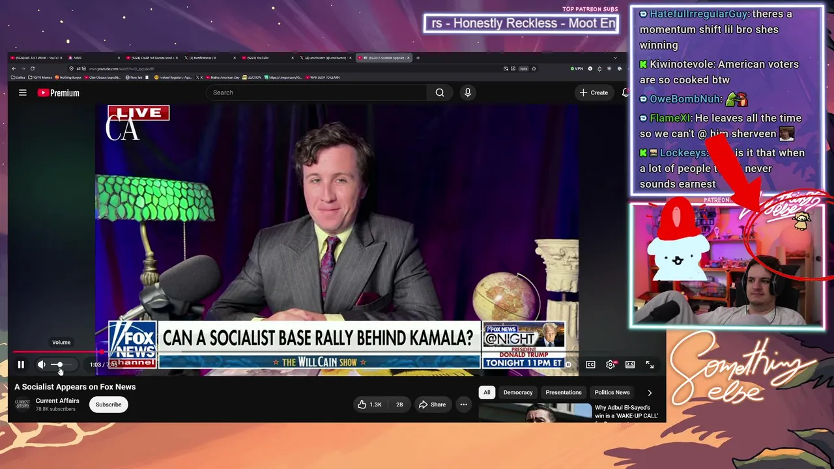Viewport: 834px width, 469px height.
Task: Close the 'A Socialist Appears' browser tab
Action: point(409,58)
